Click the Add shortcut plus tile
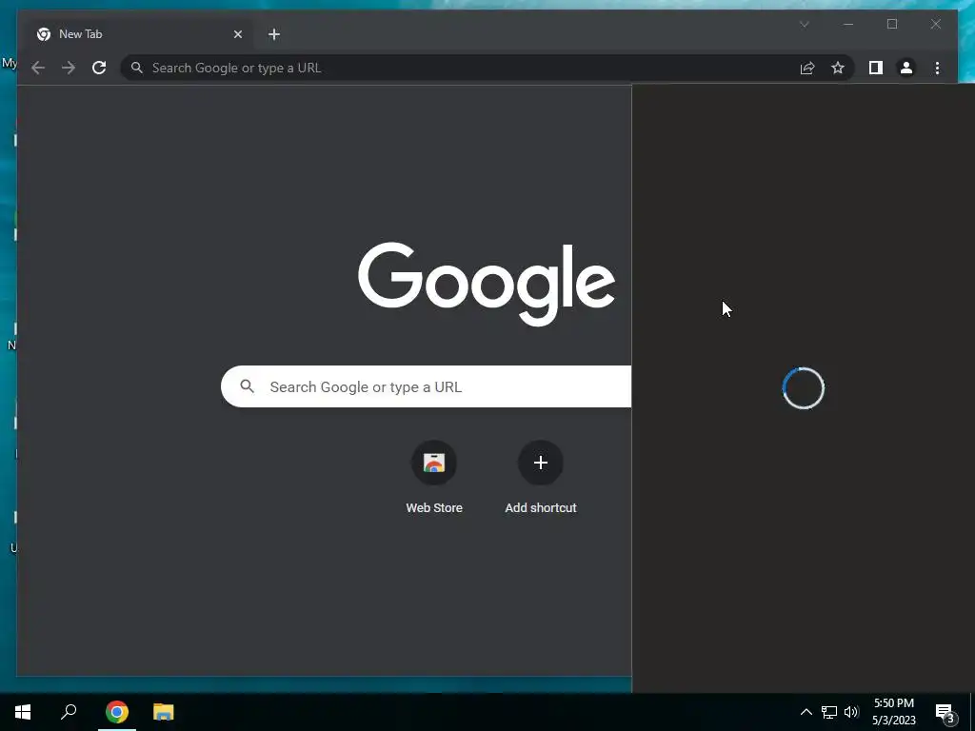 541,463
